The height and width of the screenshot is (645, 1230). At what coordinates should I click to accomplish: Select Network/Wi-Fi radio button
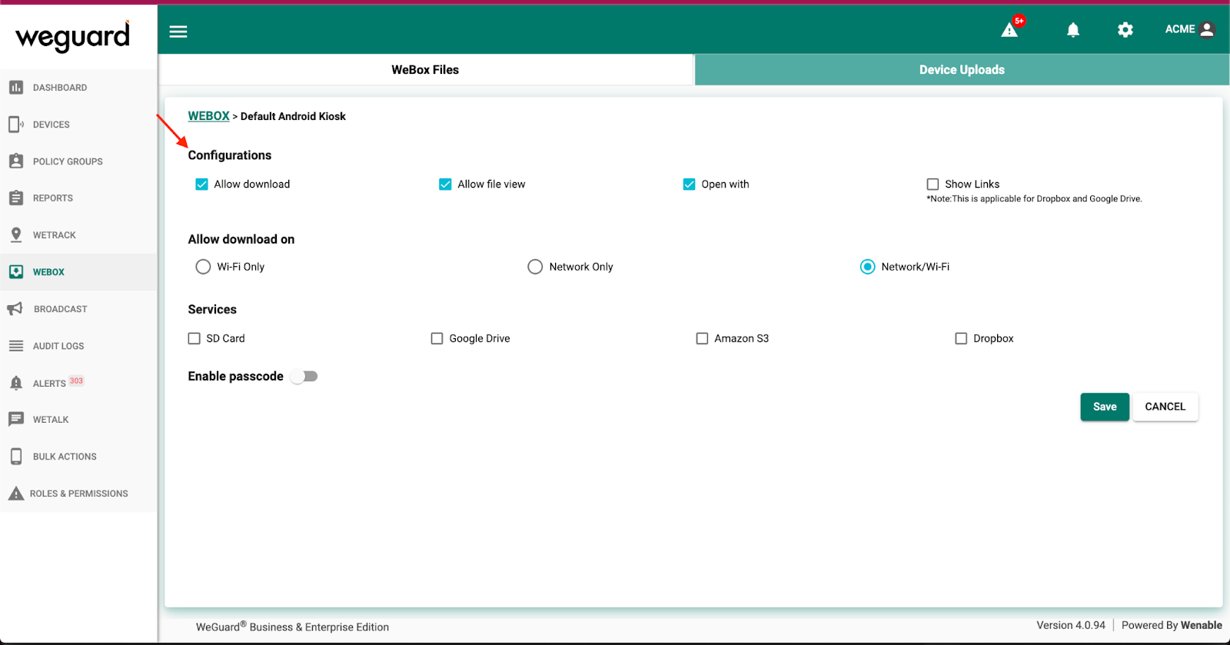click(867, 267)
